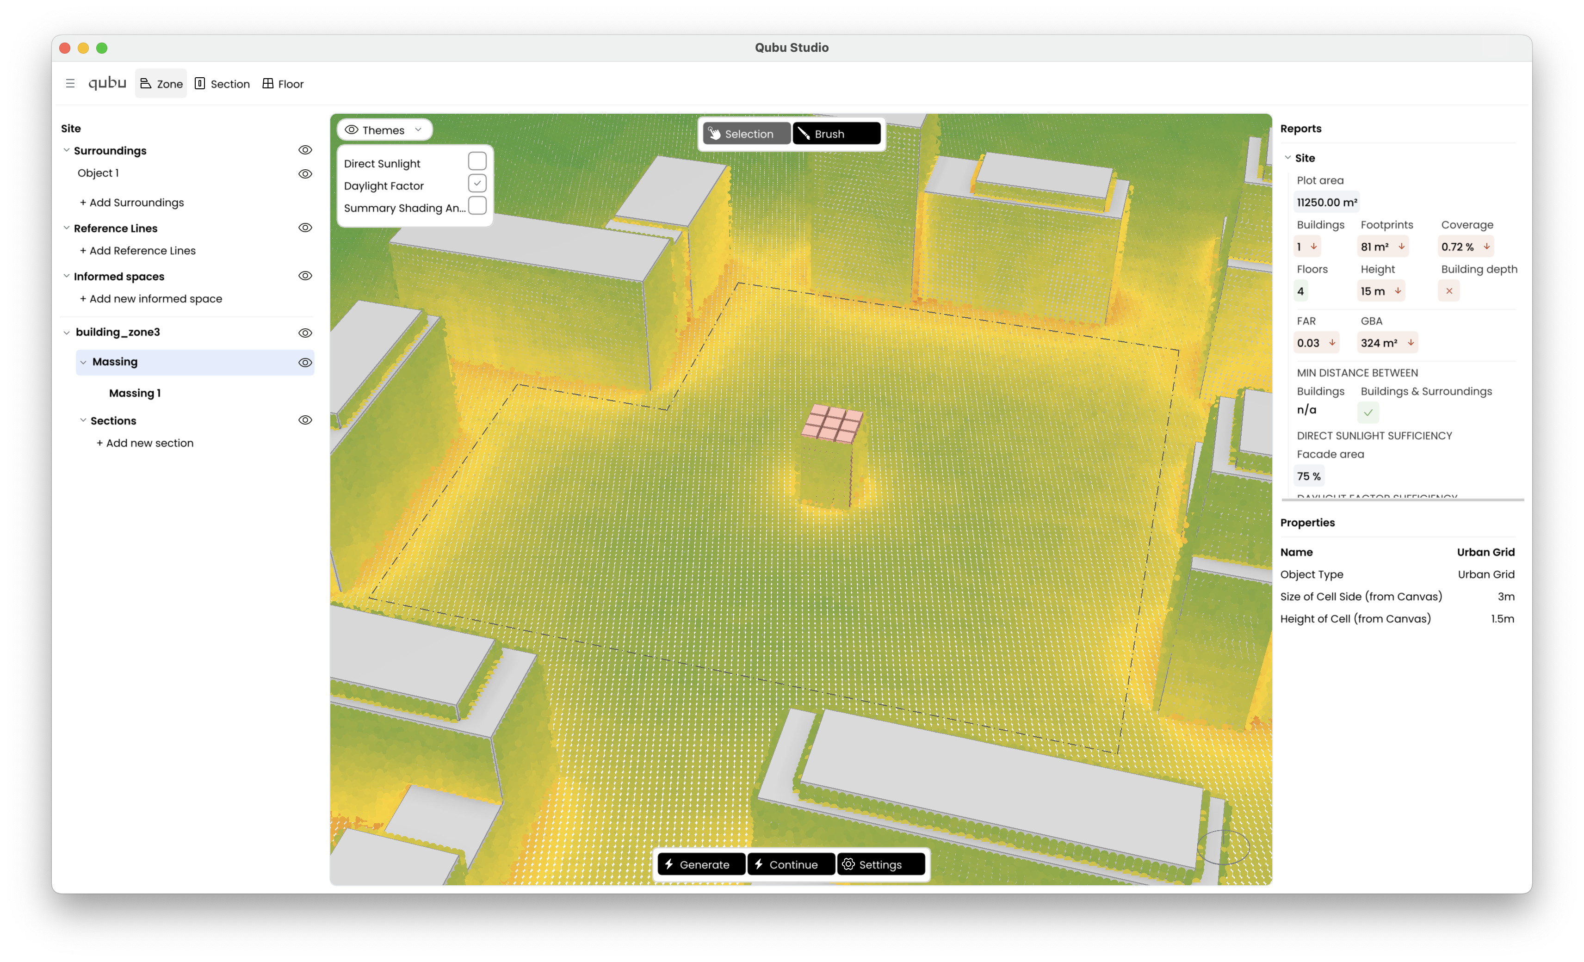Activate the Selection tool

pos(746,134)
